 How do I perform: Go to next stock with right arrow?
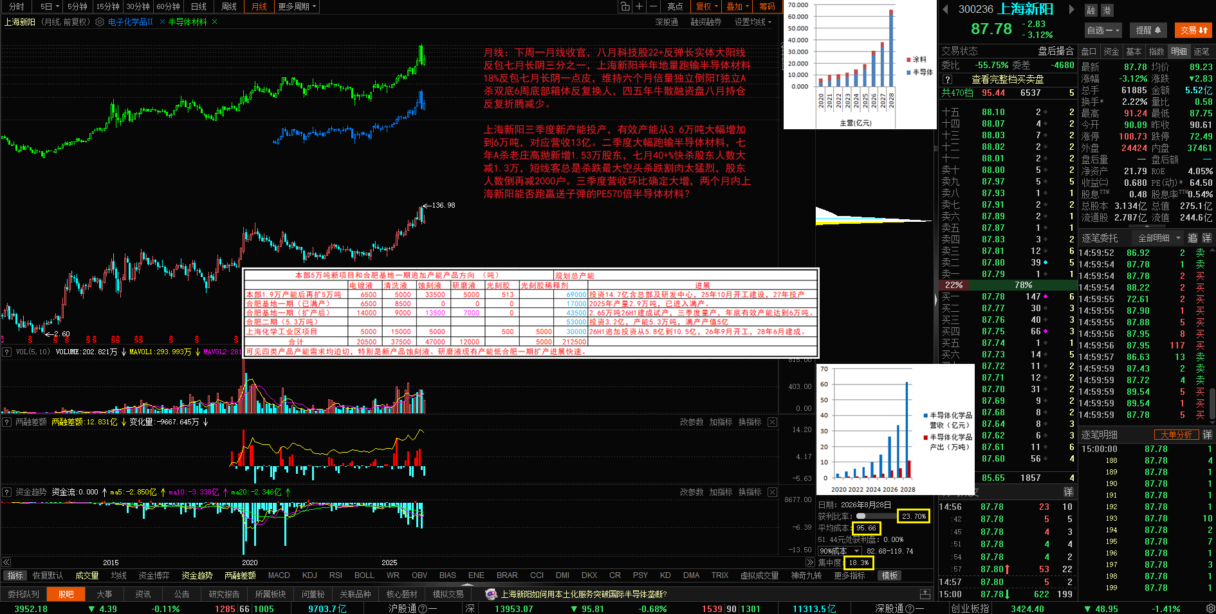[x=1071, y=9]
